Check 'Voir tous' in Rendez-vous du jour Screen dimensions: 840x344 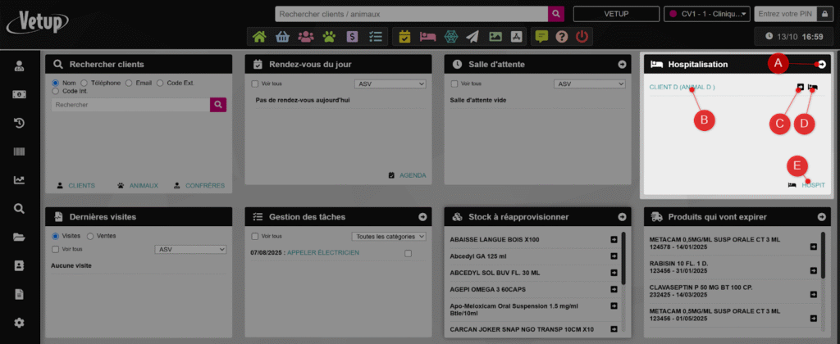pos(255,84)
